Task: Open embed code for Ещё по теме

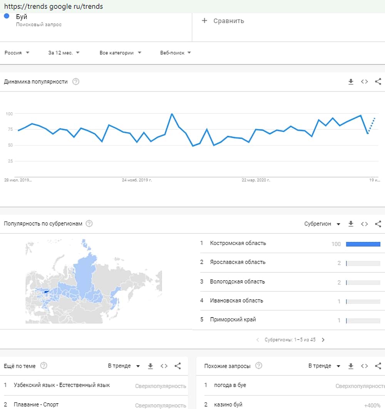Action: coord(164,366)
